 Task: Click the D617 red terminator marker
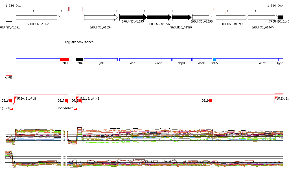[x=66, y=101]
